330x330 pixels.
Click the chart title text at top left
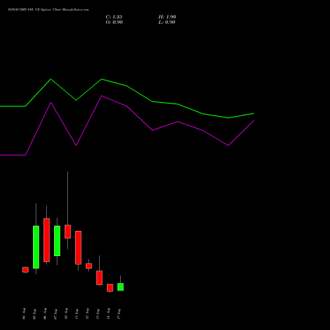click(48, 10)
